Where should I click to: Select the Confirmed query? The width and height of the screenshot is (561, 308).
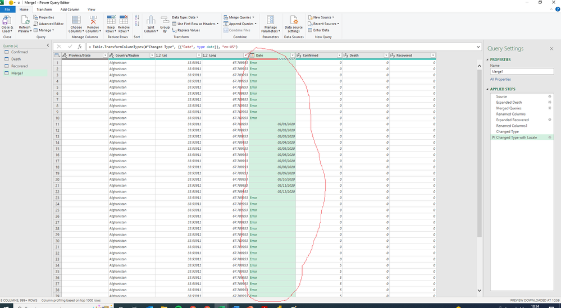(25, 52)
